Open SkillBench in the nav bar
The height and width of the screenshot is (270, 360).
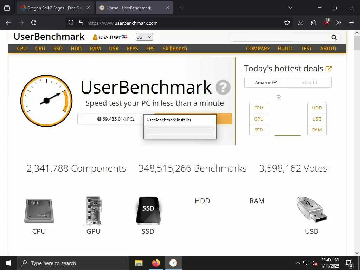point(175,49)
